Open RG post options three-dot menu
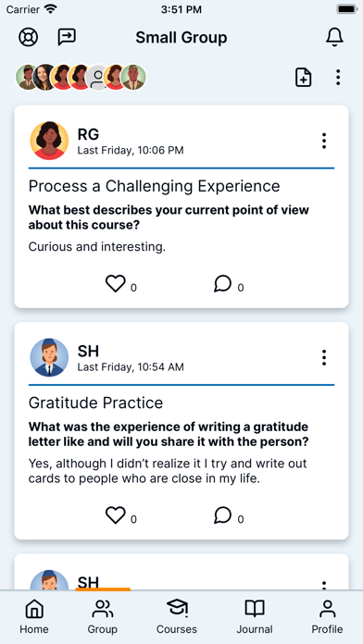The height and width of the screenshot is (644, 363). click(324, 141)
